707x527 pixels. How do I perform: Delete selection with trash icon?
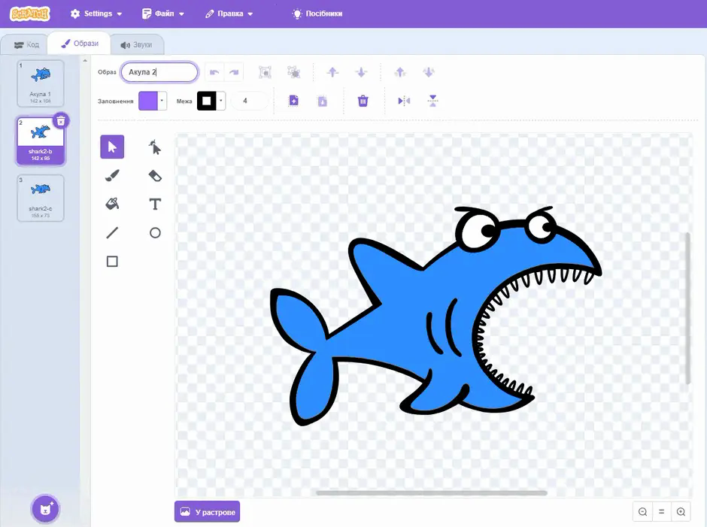[363, 101]
